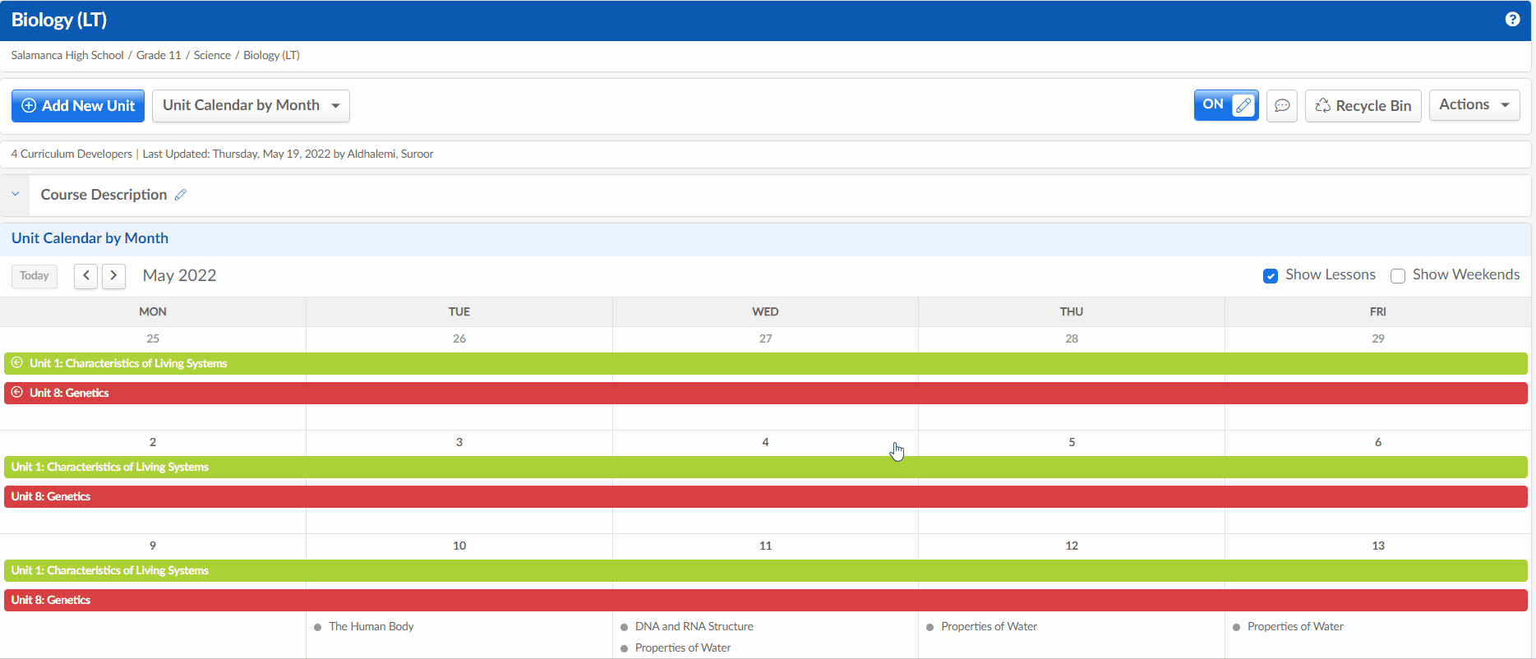
Task: Go to next month arrow
Action: coord(113,275)
